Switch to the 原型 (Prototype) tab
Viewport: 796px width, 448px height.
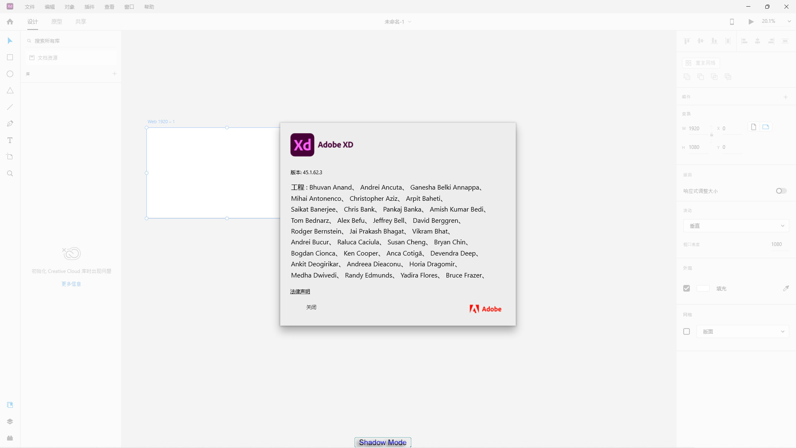pos(57,22)
